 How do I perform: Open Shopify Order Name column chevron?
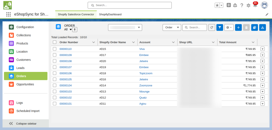(134, 42)
